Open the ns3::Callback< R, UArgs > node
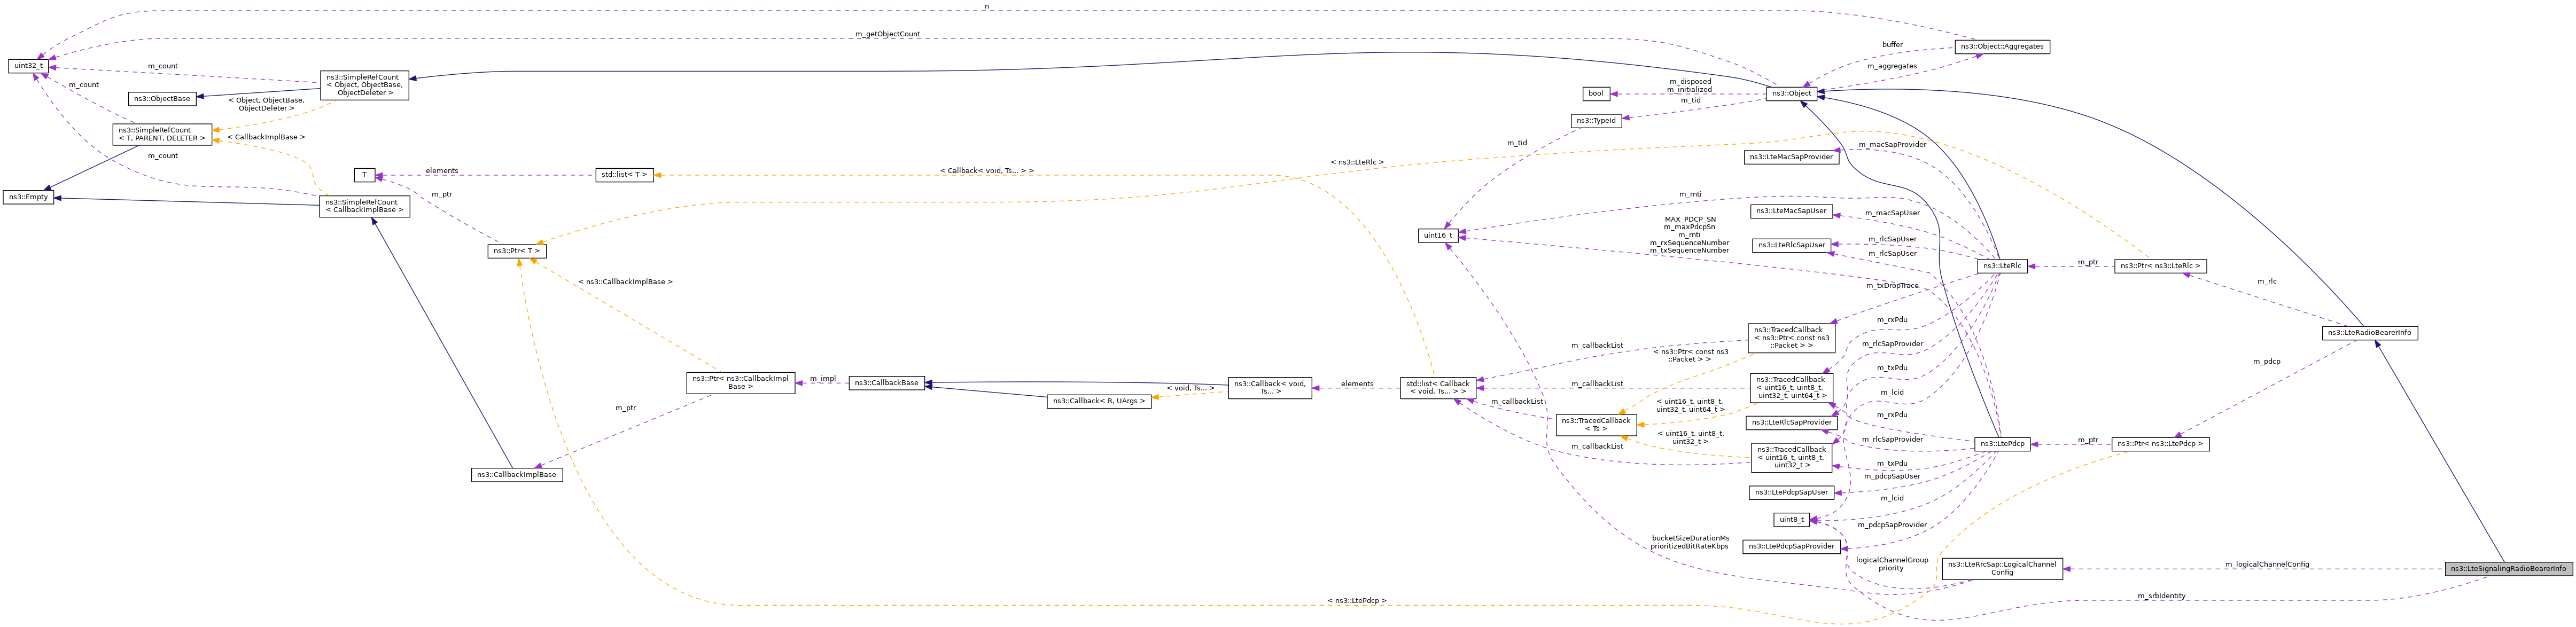 click(x=1098, y=402)
